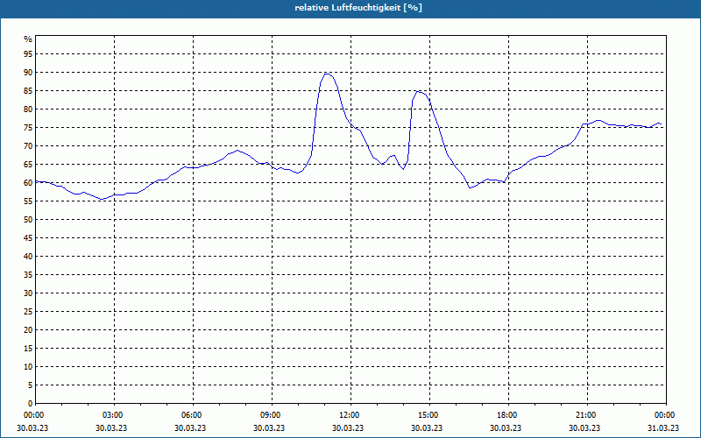Pick the "15:00" time label

pyautogui.click(x=428, y=415)
